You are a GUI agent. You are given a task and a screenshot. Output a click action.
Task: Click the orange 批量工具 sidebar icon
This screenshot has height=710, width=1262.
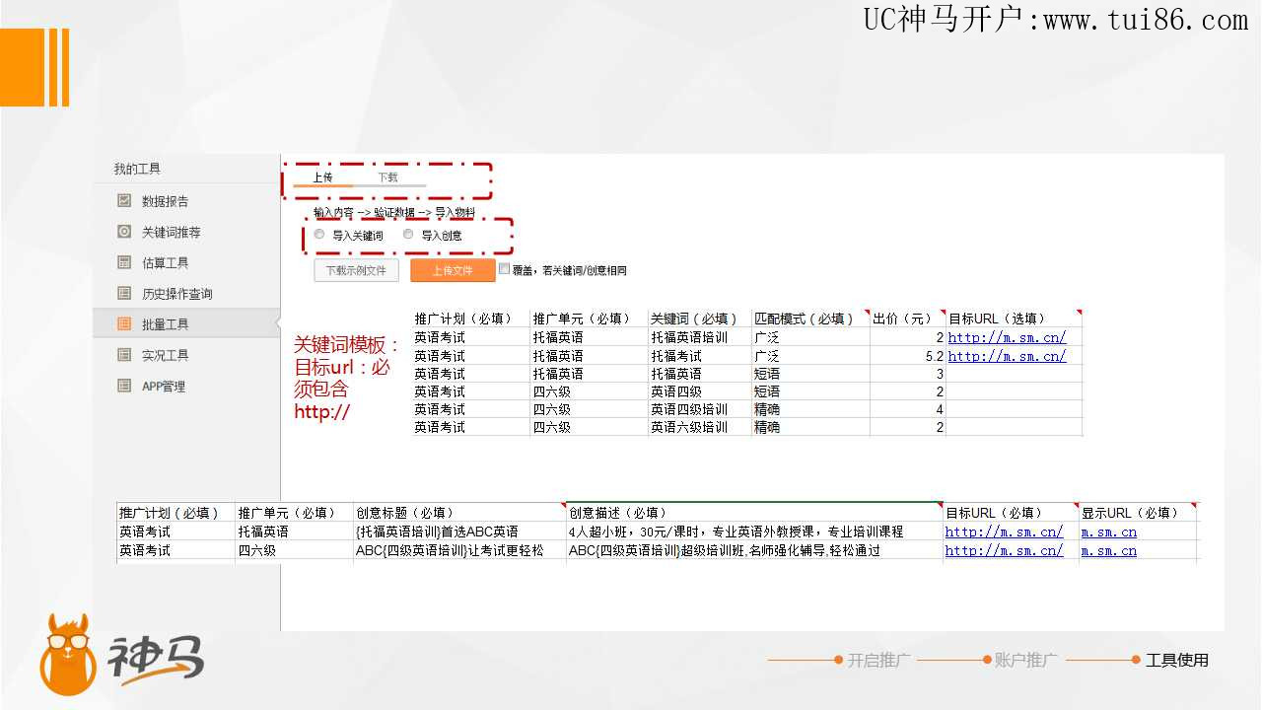tap(124, 323)
